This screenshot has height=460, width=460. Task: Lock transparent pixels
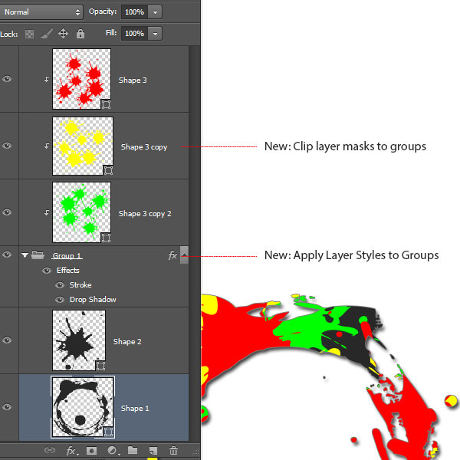pos(30,34)
